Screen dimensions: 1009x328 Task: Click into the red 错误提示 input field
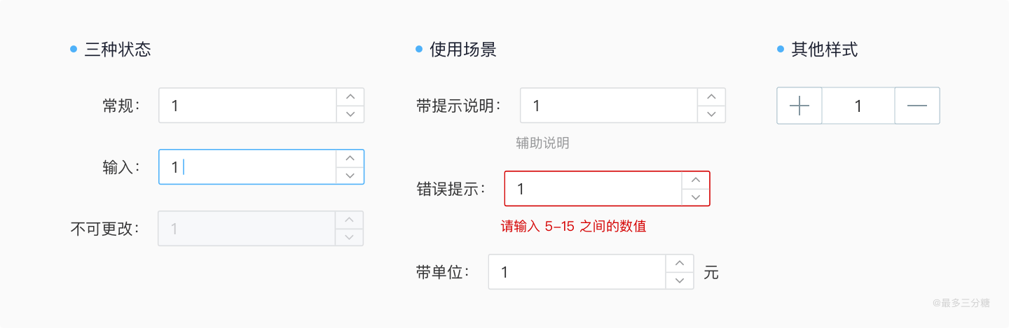[x=593, y=189]
